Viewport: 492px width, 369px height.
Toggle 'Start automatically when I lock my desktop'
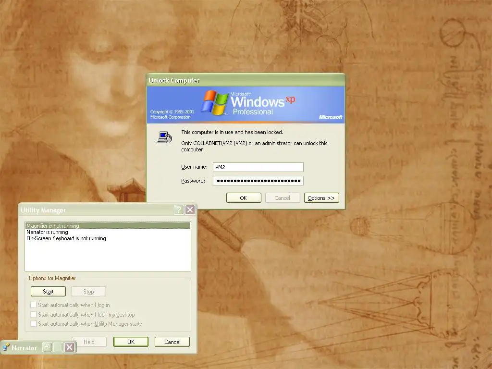tap(33, 314)
